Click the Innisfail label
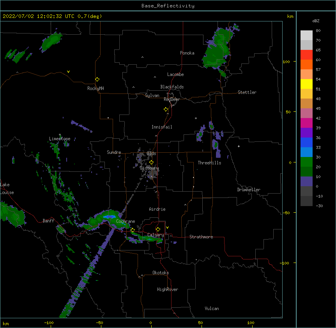This screenshot has height=328, width=336. (162, 127)
